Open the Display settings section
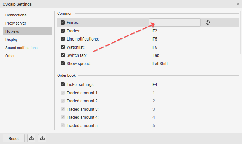Screen dimensions: 242x144 click(x=12, y=39)
